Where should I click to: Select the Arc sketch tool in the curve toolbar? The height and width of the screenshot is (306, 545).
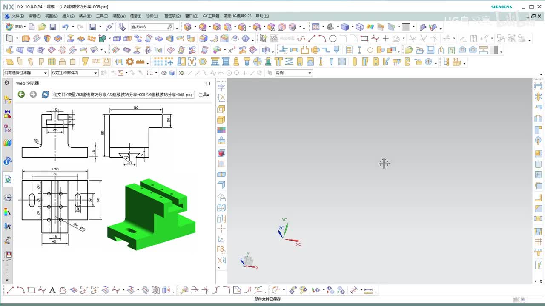(x=322, y=39)
